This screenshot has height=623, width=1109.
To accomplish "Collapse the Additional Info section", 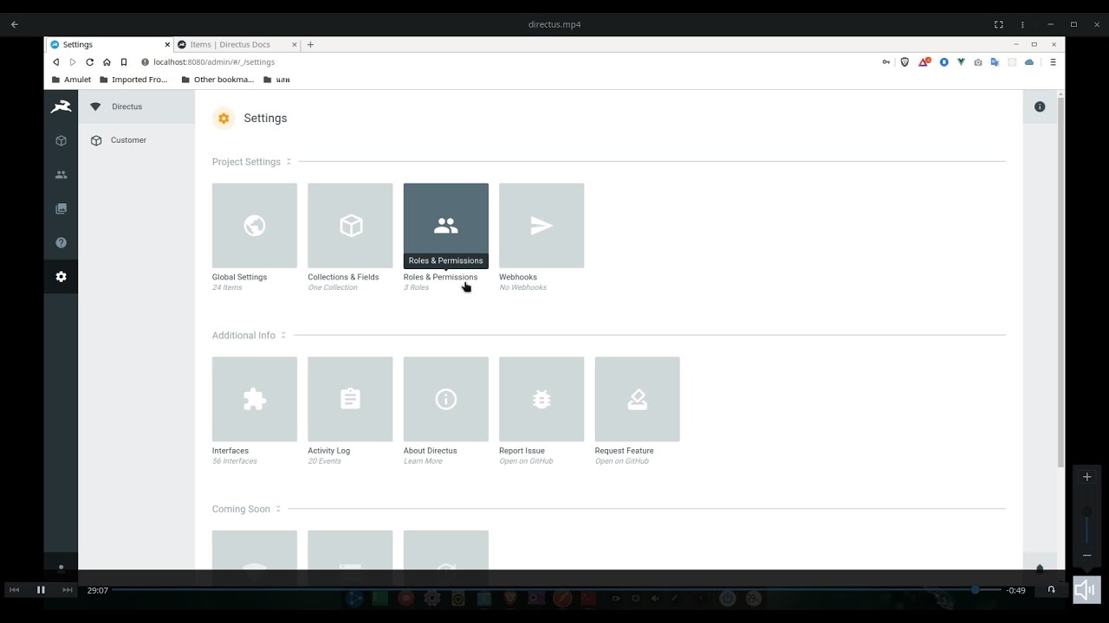I will coord(283,336).
